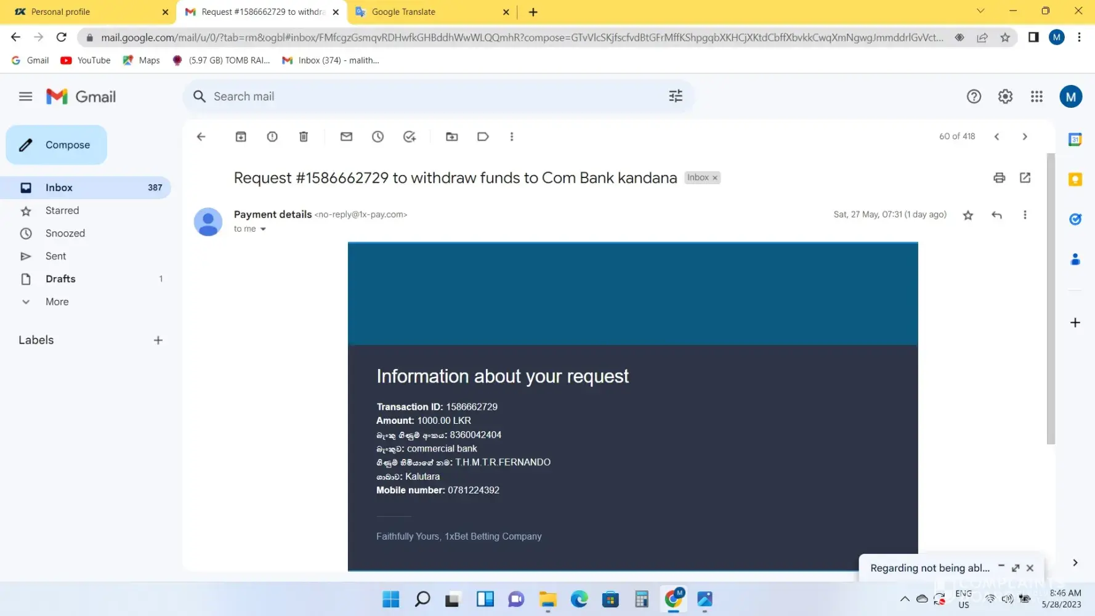Click the Add to Tasks icon
This screenshot has height=616, width=1095.
410,137
